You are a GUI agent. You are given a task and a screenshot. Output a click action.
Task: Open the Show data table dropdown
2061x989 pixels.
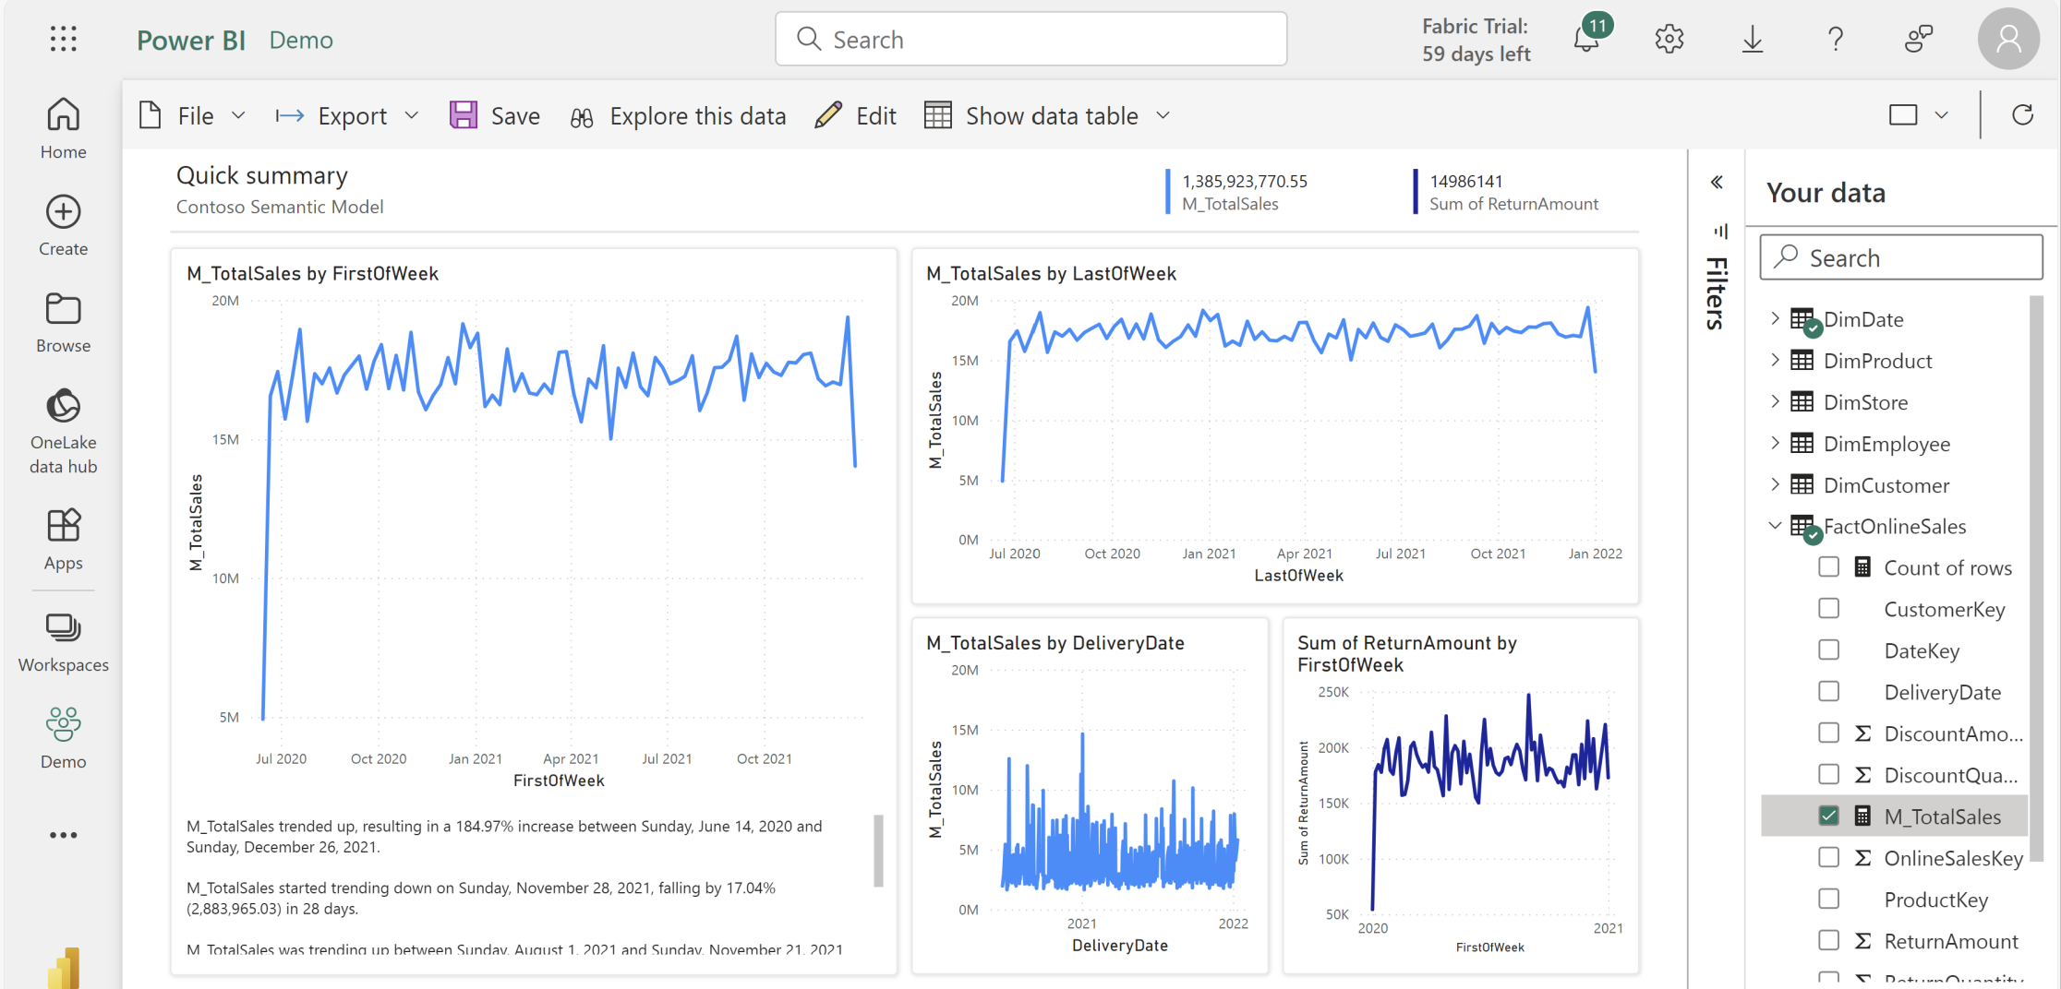[1163, 115]
